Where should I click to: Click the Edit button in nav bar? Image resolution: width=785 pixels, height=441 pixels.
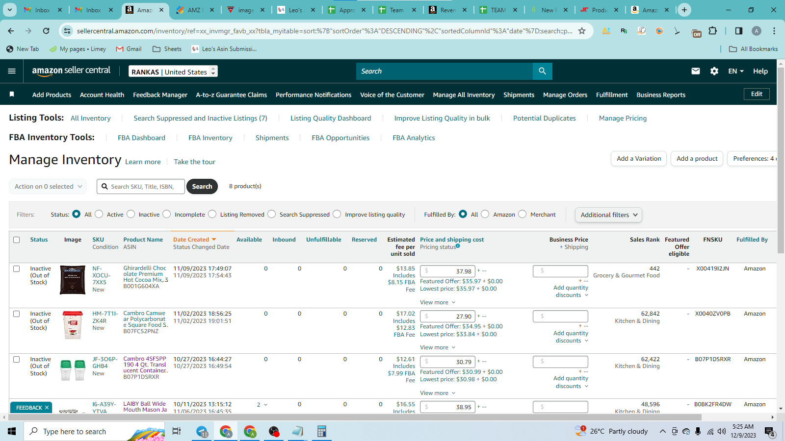(x=757, y=94)
